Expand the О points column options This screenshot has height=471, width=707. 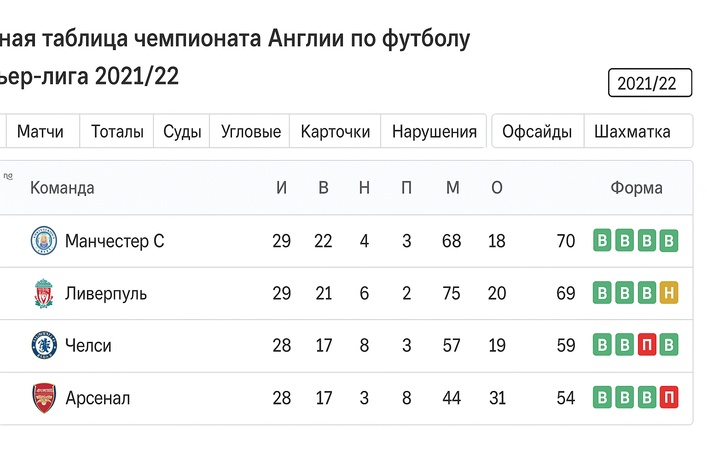pos(497,188)
